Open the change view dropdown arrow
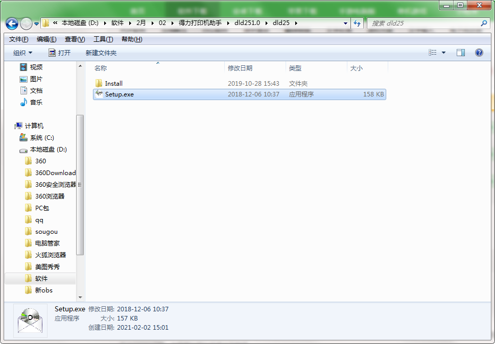 coord(443,53)
